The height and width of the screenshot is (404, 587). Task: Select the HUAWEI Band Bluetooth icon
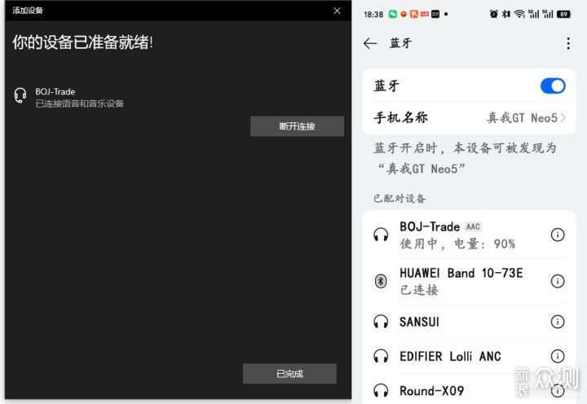381,281
